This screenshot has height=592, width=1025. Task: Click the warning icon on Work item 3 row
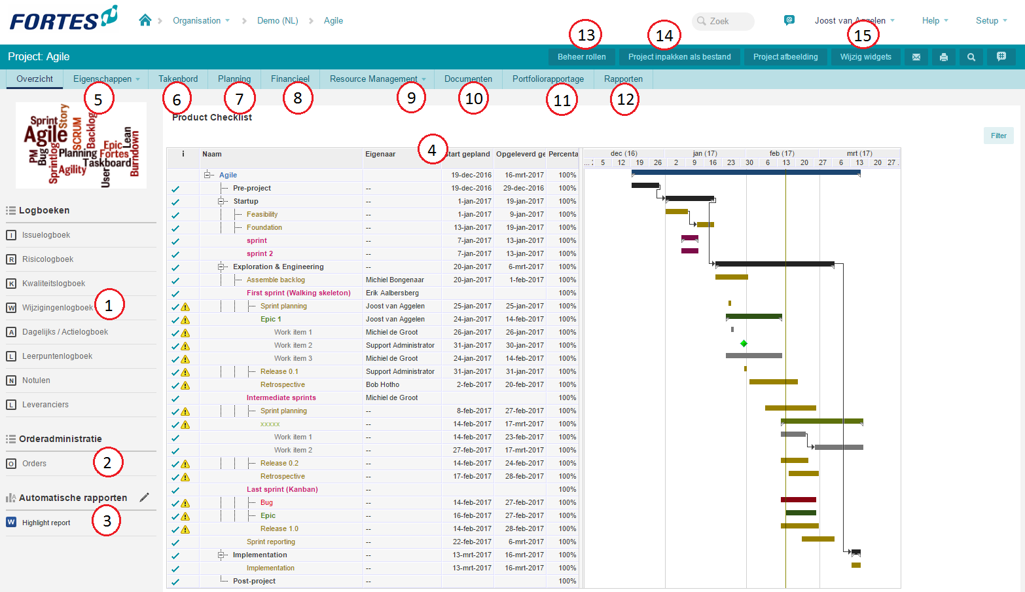[185, 359]
